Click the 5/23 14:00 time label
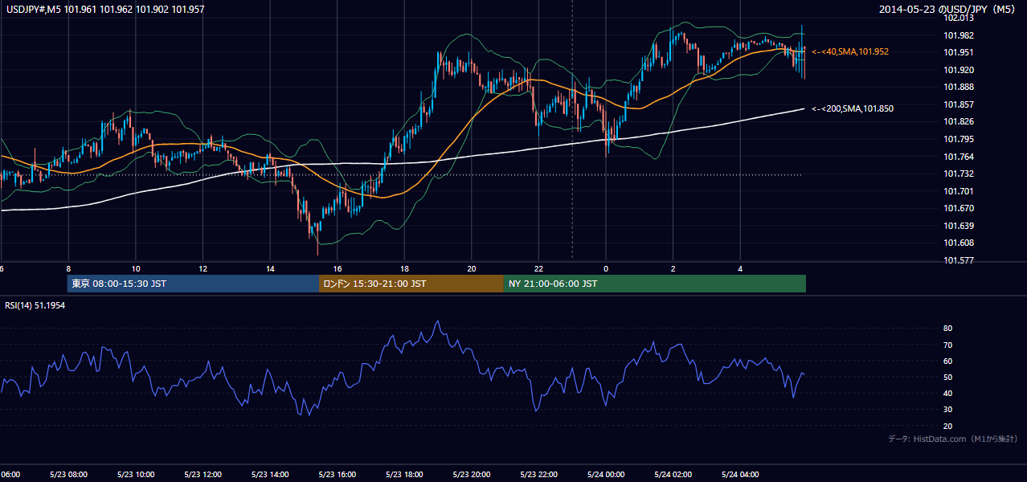Image resolution: width=1027 pixels, height=482 pixels. pos(269,475)
